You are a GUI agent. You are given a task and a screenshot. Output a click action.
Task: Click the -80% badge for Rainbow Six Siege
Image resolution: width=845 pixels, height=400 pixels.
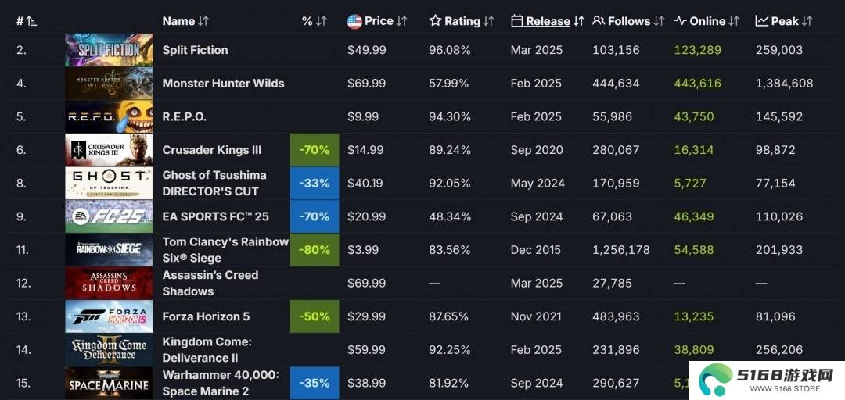tap(315, 250)
